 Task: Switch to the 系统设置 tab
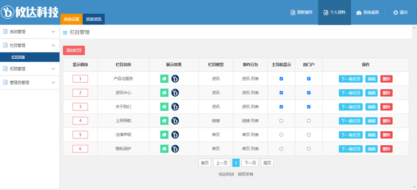(71, 19)
